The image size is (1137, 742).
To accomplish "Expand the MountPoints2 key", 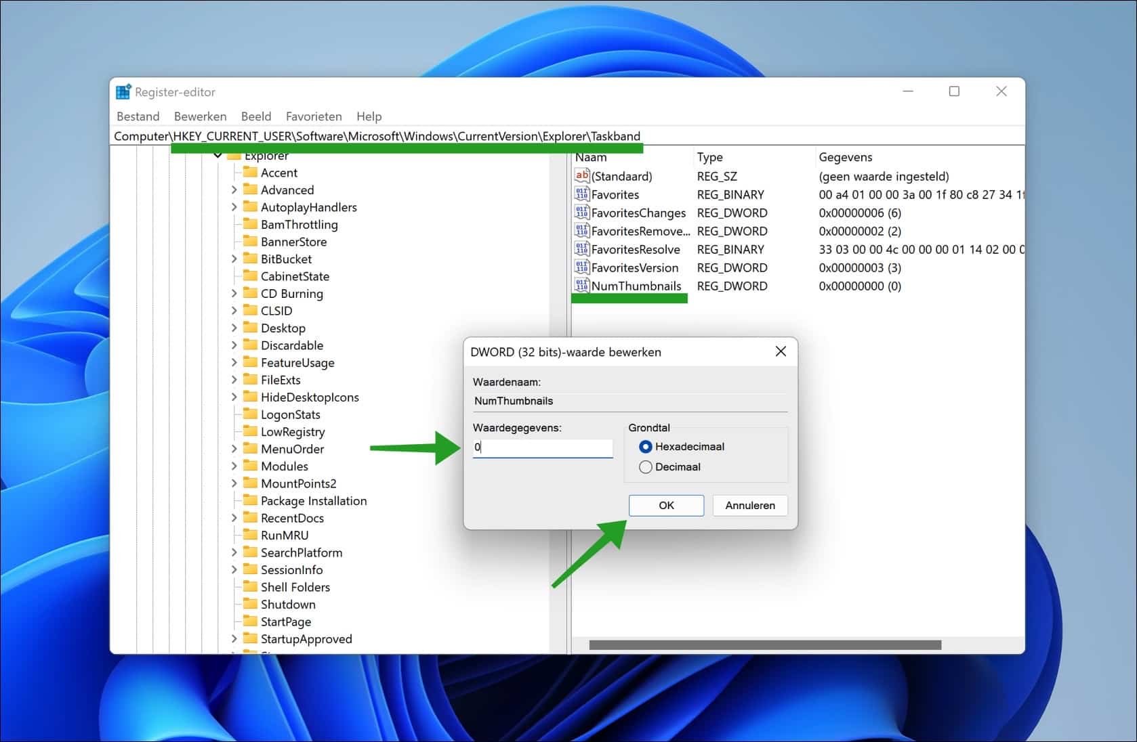I will coord(234,483).
